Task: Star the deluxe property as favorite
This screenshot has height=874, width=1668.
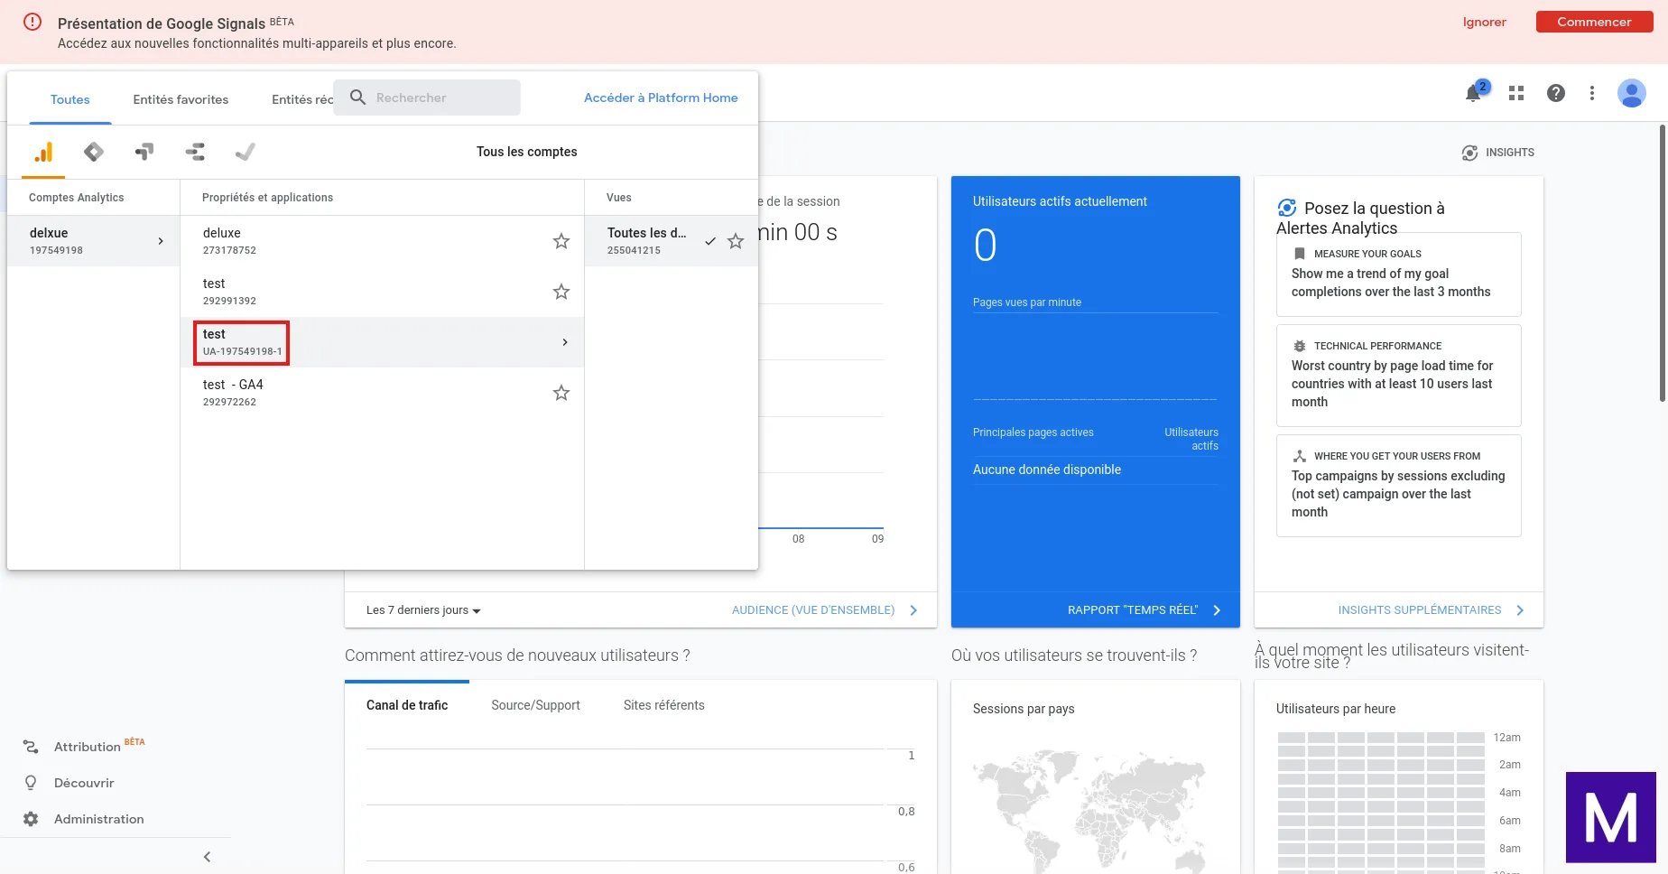Action: pos(561,241)
